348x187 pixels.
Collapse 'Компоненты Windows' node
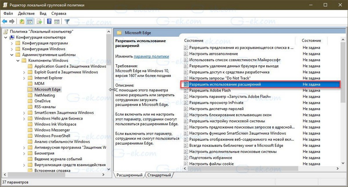click(x=18, y=60)
